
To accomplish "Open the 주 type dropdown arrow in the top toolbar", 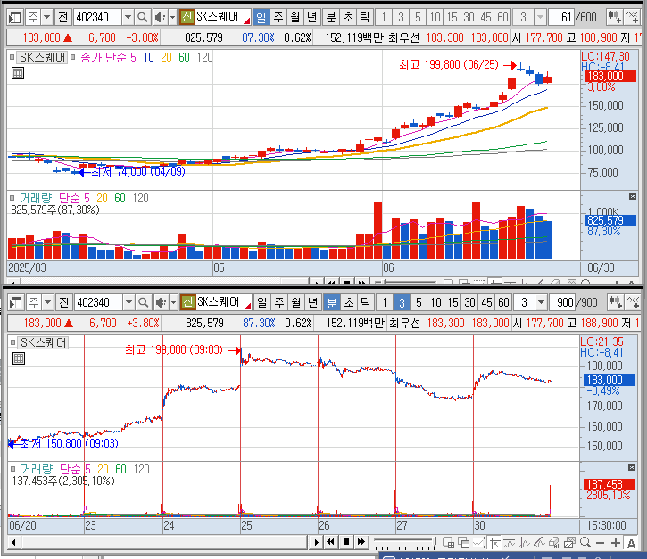I will (46, 17).
